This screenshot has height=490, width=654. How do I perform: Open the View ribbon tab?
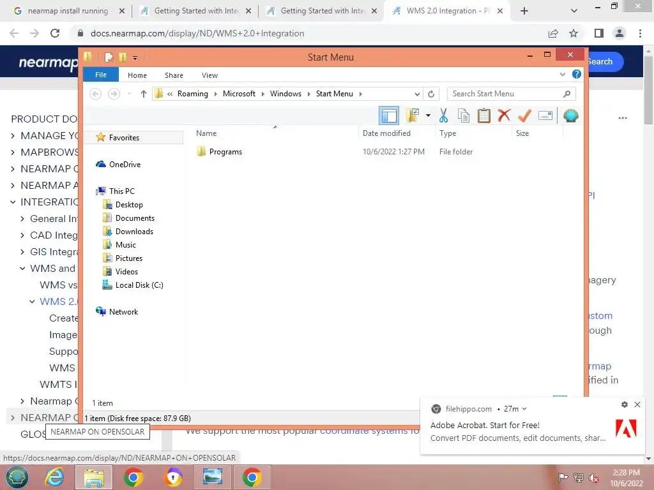pyautogui.click(x=209, y=75)
